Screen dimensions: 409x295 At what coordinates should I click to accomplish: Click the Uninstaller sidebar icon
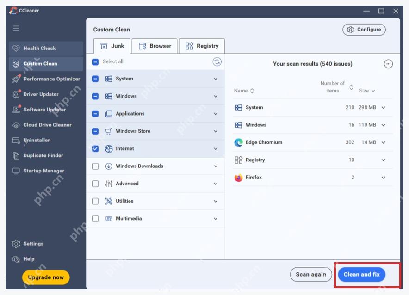click(x=16, y=141)
